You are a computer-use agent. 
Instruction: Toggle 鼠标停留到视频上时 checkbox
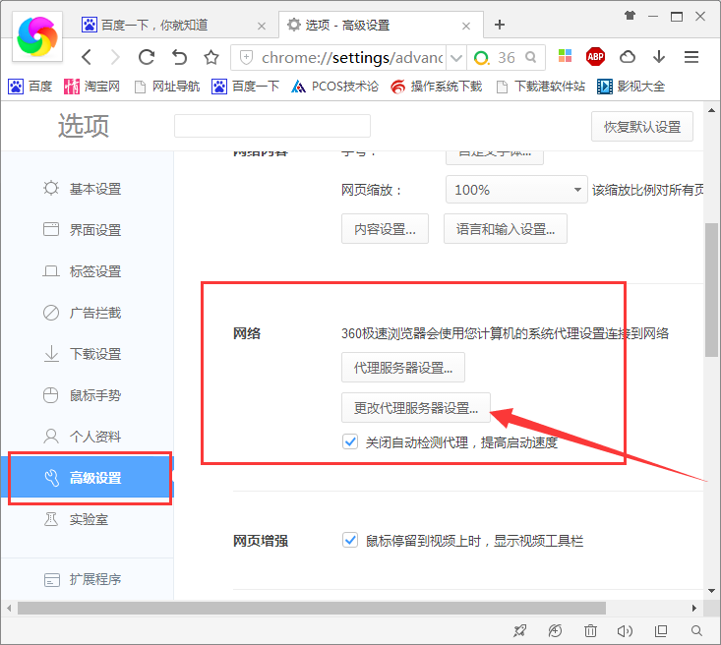(350, 540)
